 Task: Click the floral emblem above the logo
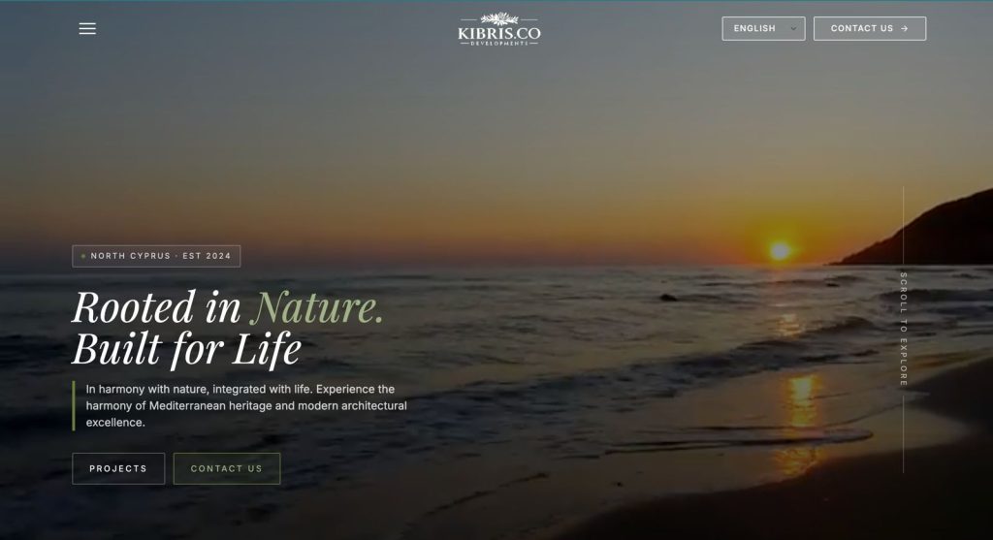[499, 19]
